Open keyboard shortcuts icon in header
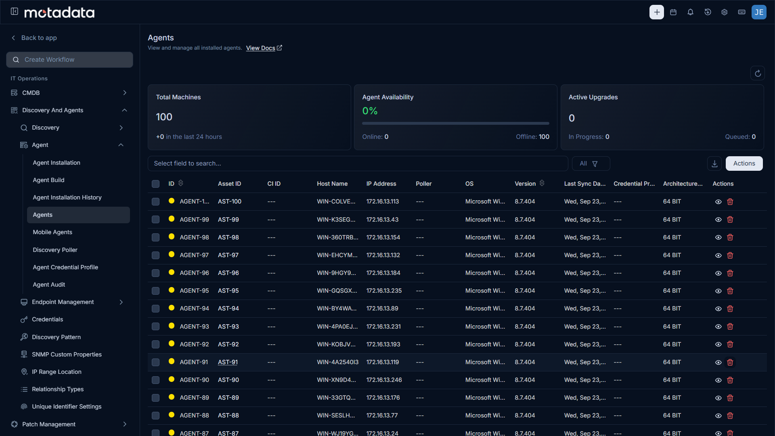Screen dimensions: 775x436 click(x=741, y=12)
